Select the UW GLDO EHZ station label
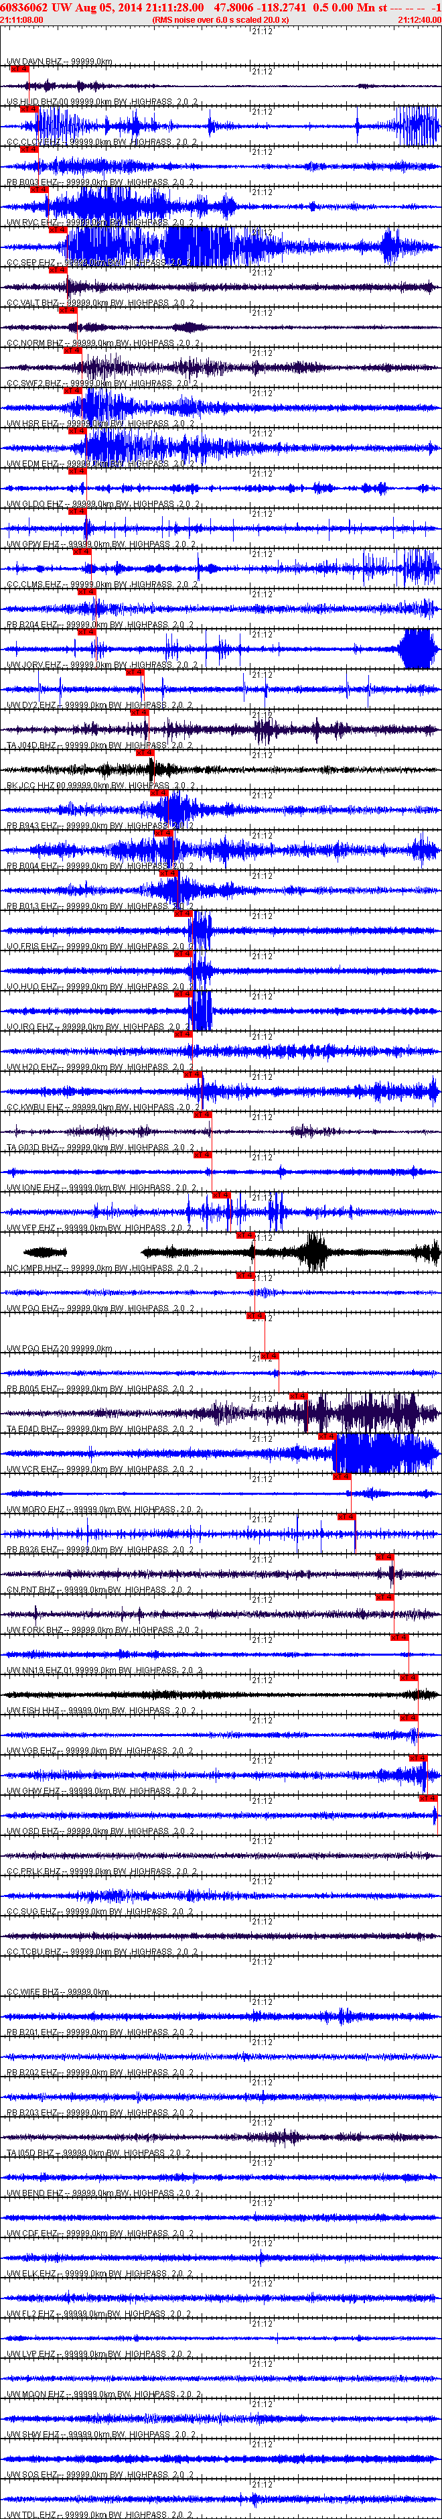The height and width of the screenshot is (2519, 442). (102, 503)
